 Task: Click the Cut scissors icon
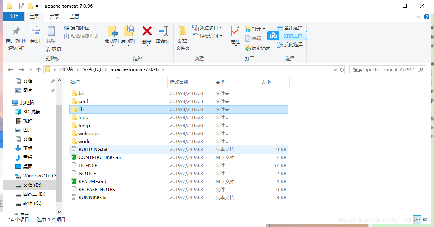pyautogui.click(x=48, y=49)
